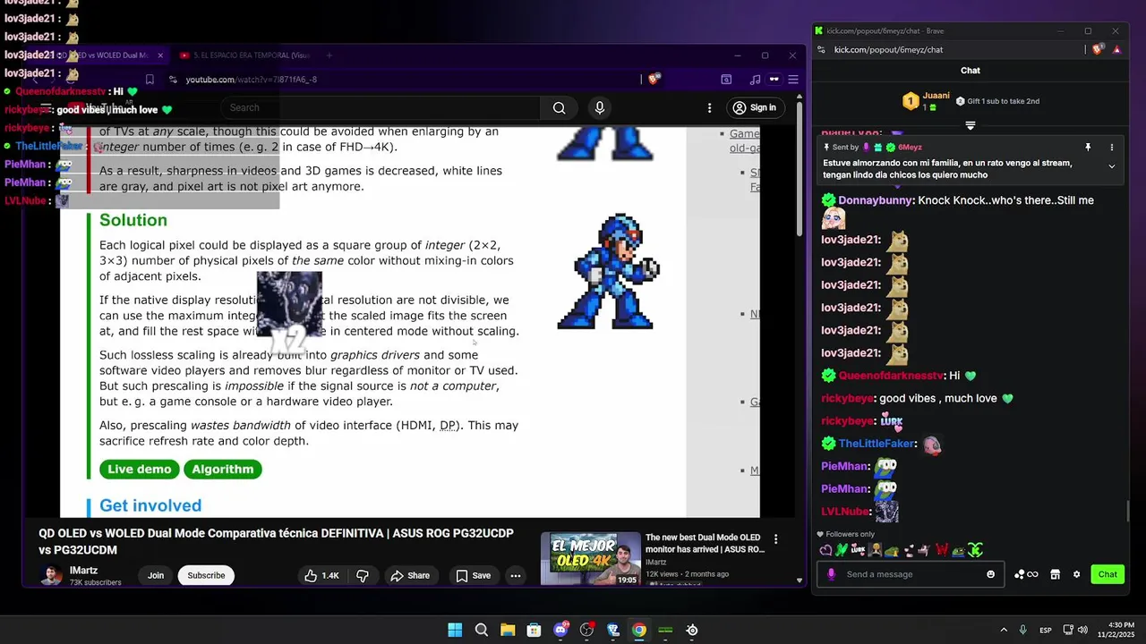This screenshot has height=644, width=1146.
Task: Subscribe to the IMartz channel
Action: [206, 575]
